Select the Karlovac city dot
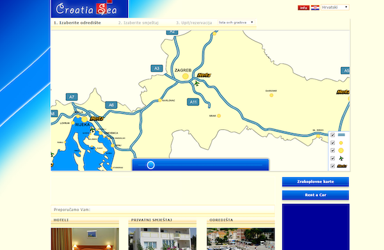This screenshot has width=384, height=250. 160,100
